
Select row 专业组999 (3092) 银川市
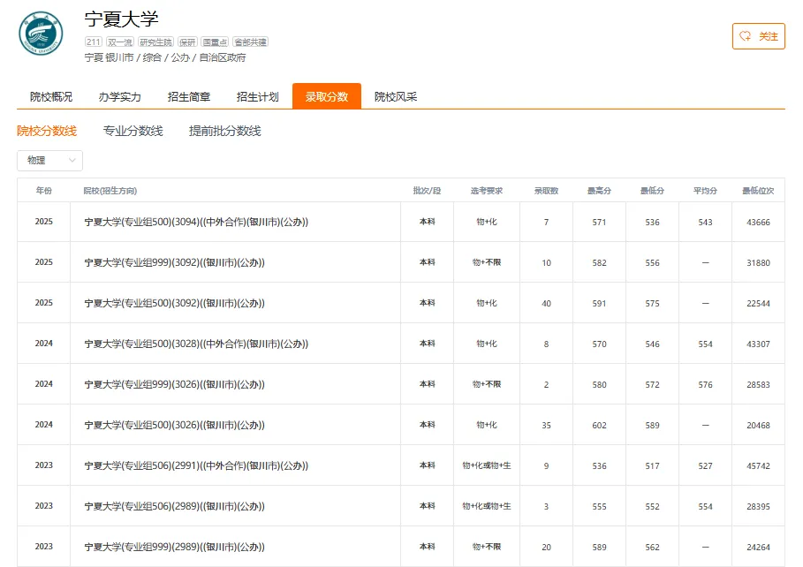click(x=401, y=262)
